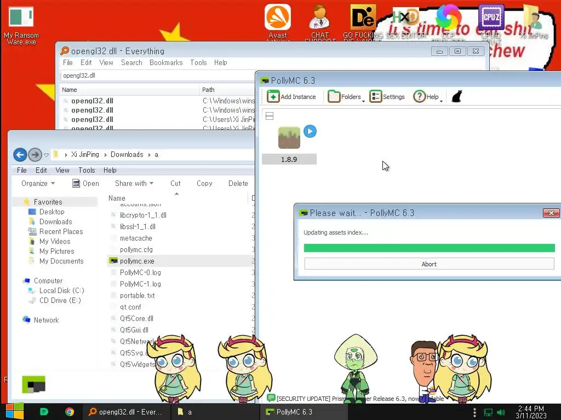Screen dimensions: 561x420
Task: Click Open in the Explorer toolbar
Action: coord(85,183)
